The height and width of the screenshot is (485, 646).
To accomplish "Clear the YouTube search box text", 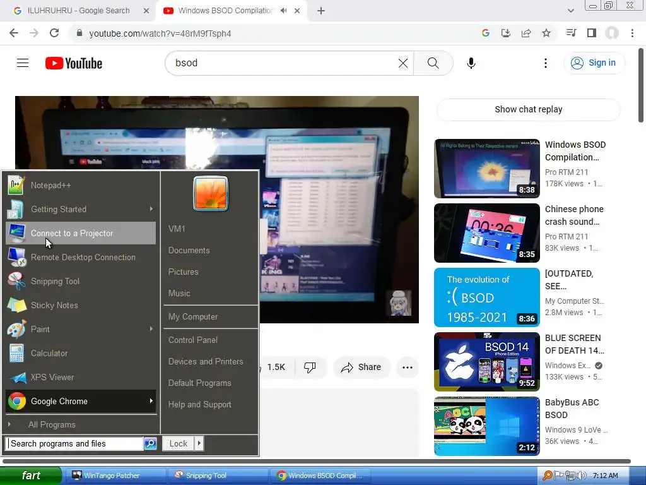I will pos(403,63).
